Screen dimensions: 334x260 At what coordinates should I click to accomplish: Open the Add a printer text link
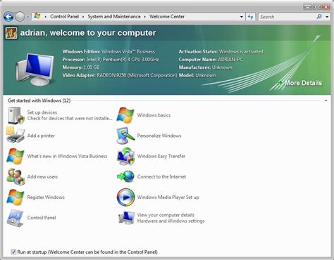[x=41, y=136]
